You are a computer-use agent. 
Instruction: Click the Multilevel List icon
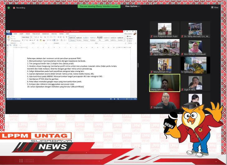(55, 37)
